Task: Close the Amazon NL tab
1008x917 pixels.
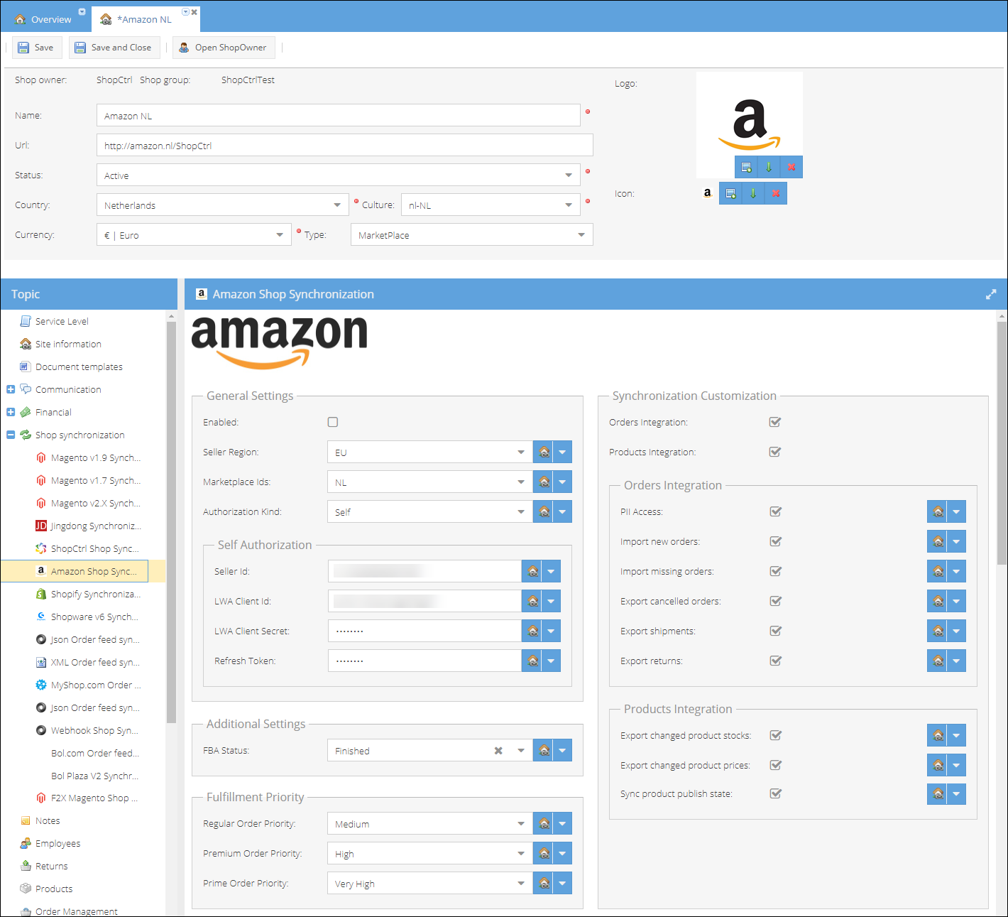Action: [x=194, y=12]
